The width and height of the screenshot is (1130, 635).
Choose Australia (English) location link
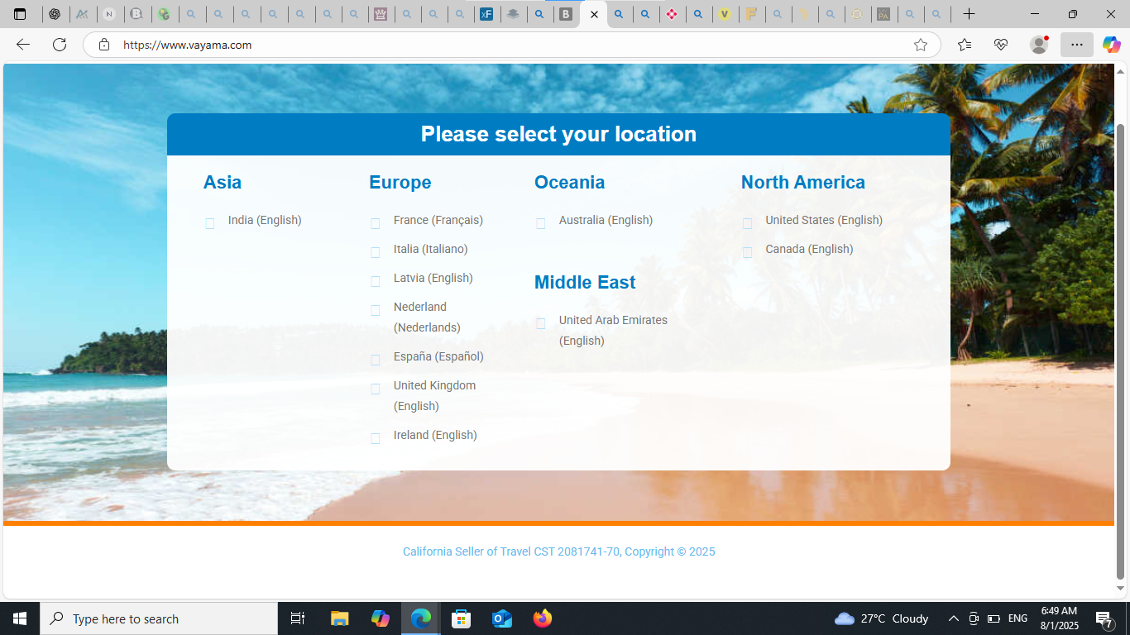[606, 220]
